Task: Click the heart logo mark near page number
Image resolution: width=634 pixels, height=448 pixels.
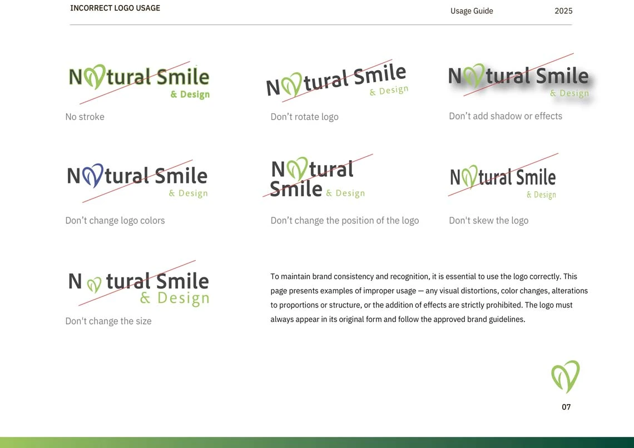Action: coord(566,377)
